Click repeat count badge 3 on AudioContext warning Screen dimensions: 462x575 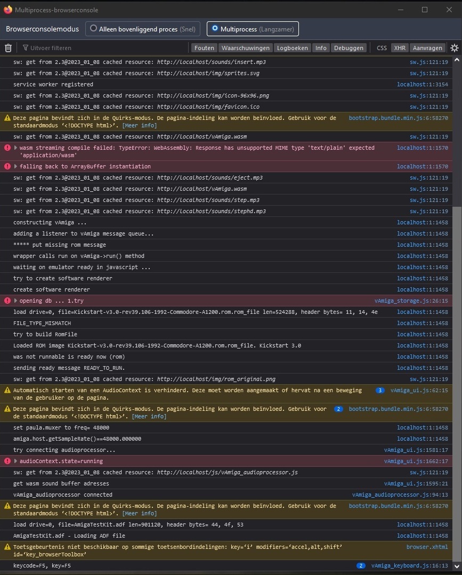click(x=380, y=390)
